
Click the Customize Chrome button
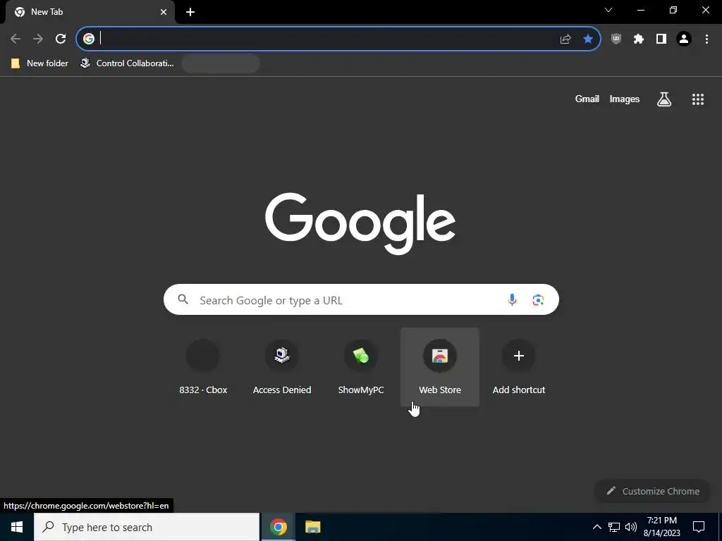tap(653, 491)
